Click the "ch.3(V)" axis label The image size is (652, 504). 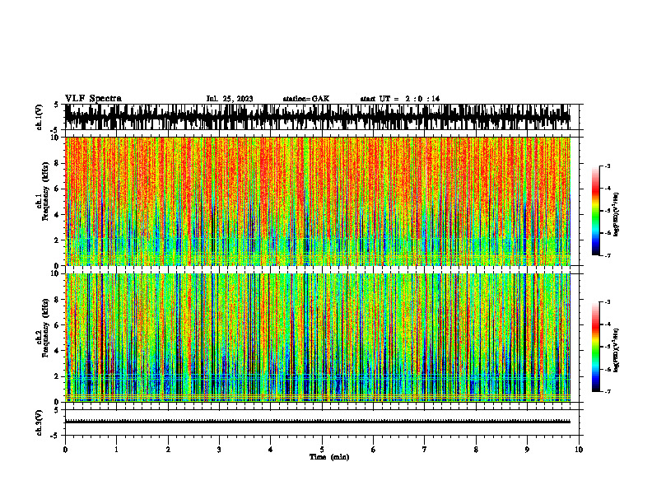(x=40, y=422)
